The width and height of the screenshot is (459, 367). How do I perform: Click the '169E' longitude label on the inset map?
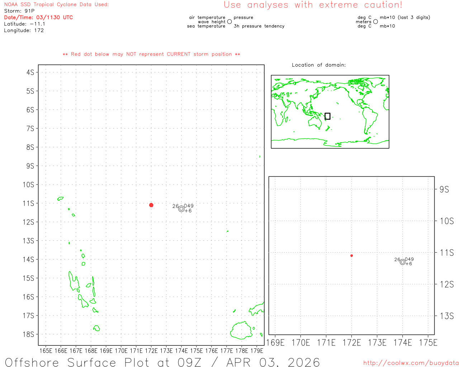pos(275,343)
